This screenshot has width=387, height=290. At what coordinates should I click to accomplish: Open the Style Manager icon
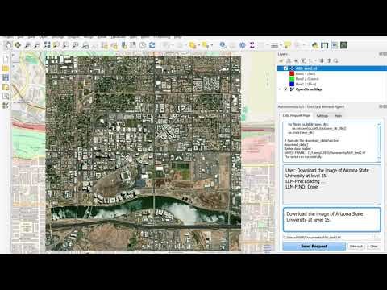6,106
